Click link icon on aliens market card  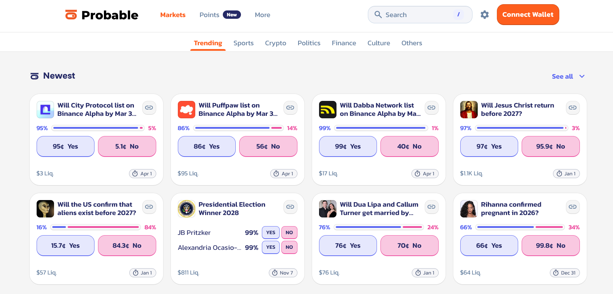coord(149,207)
